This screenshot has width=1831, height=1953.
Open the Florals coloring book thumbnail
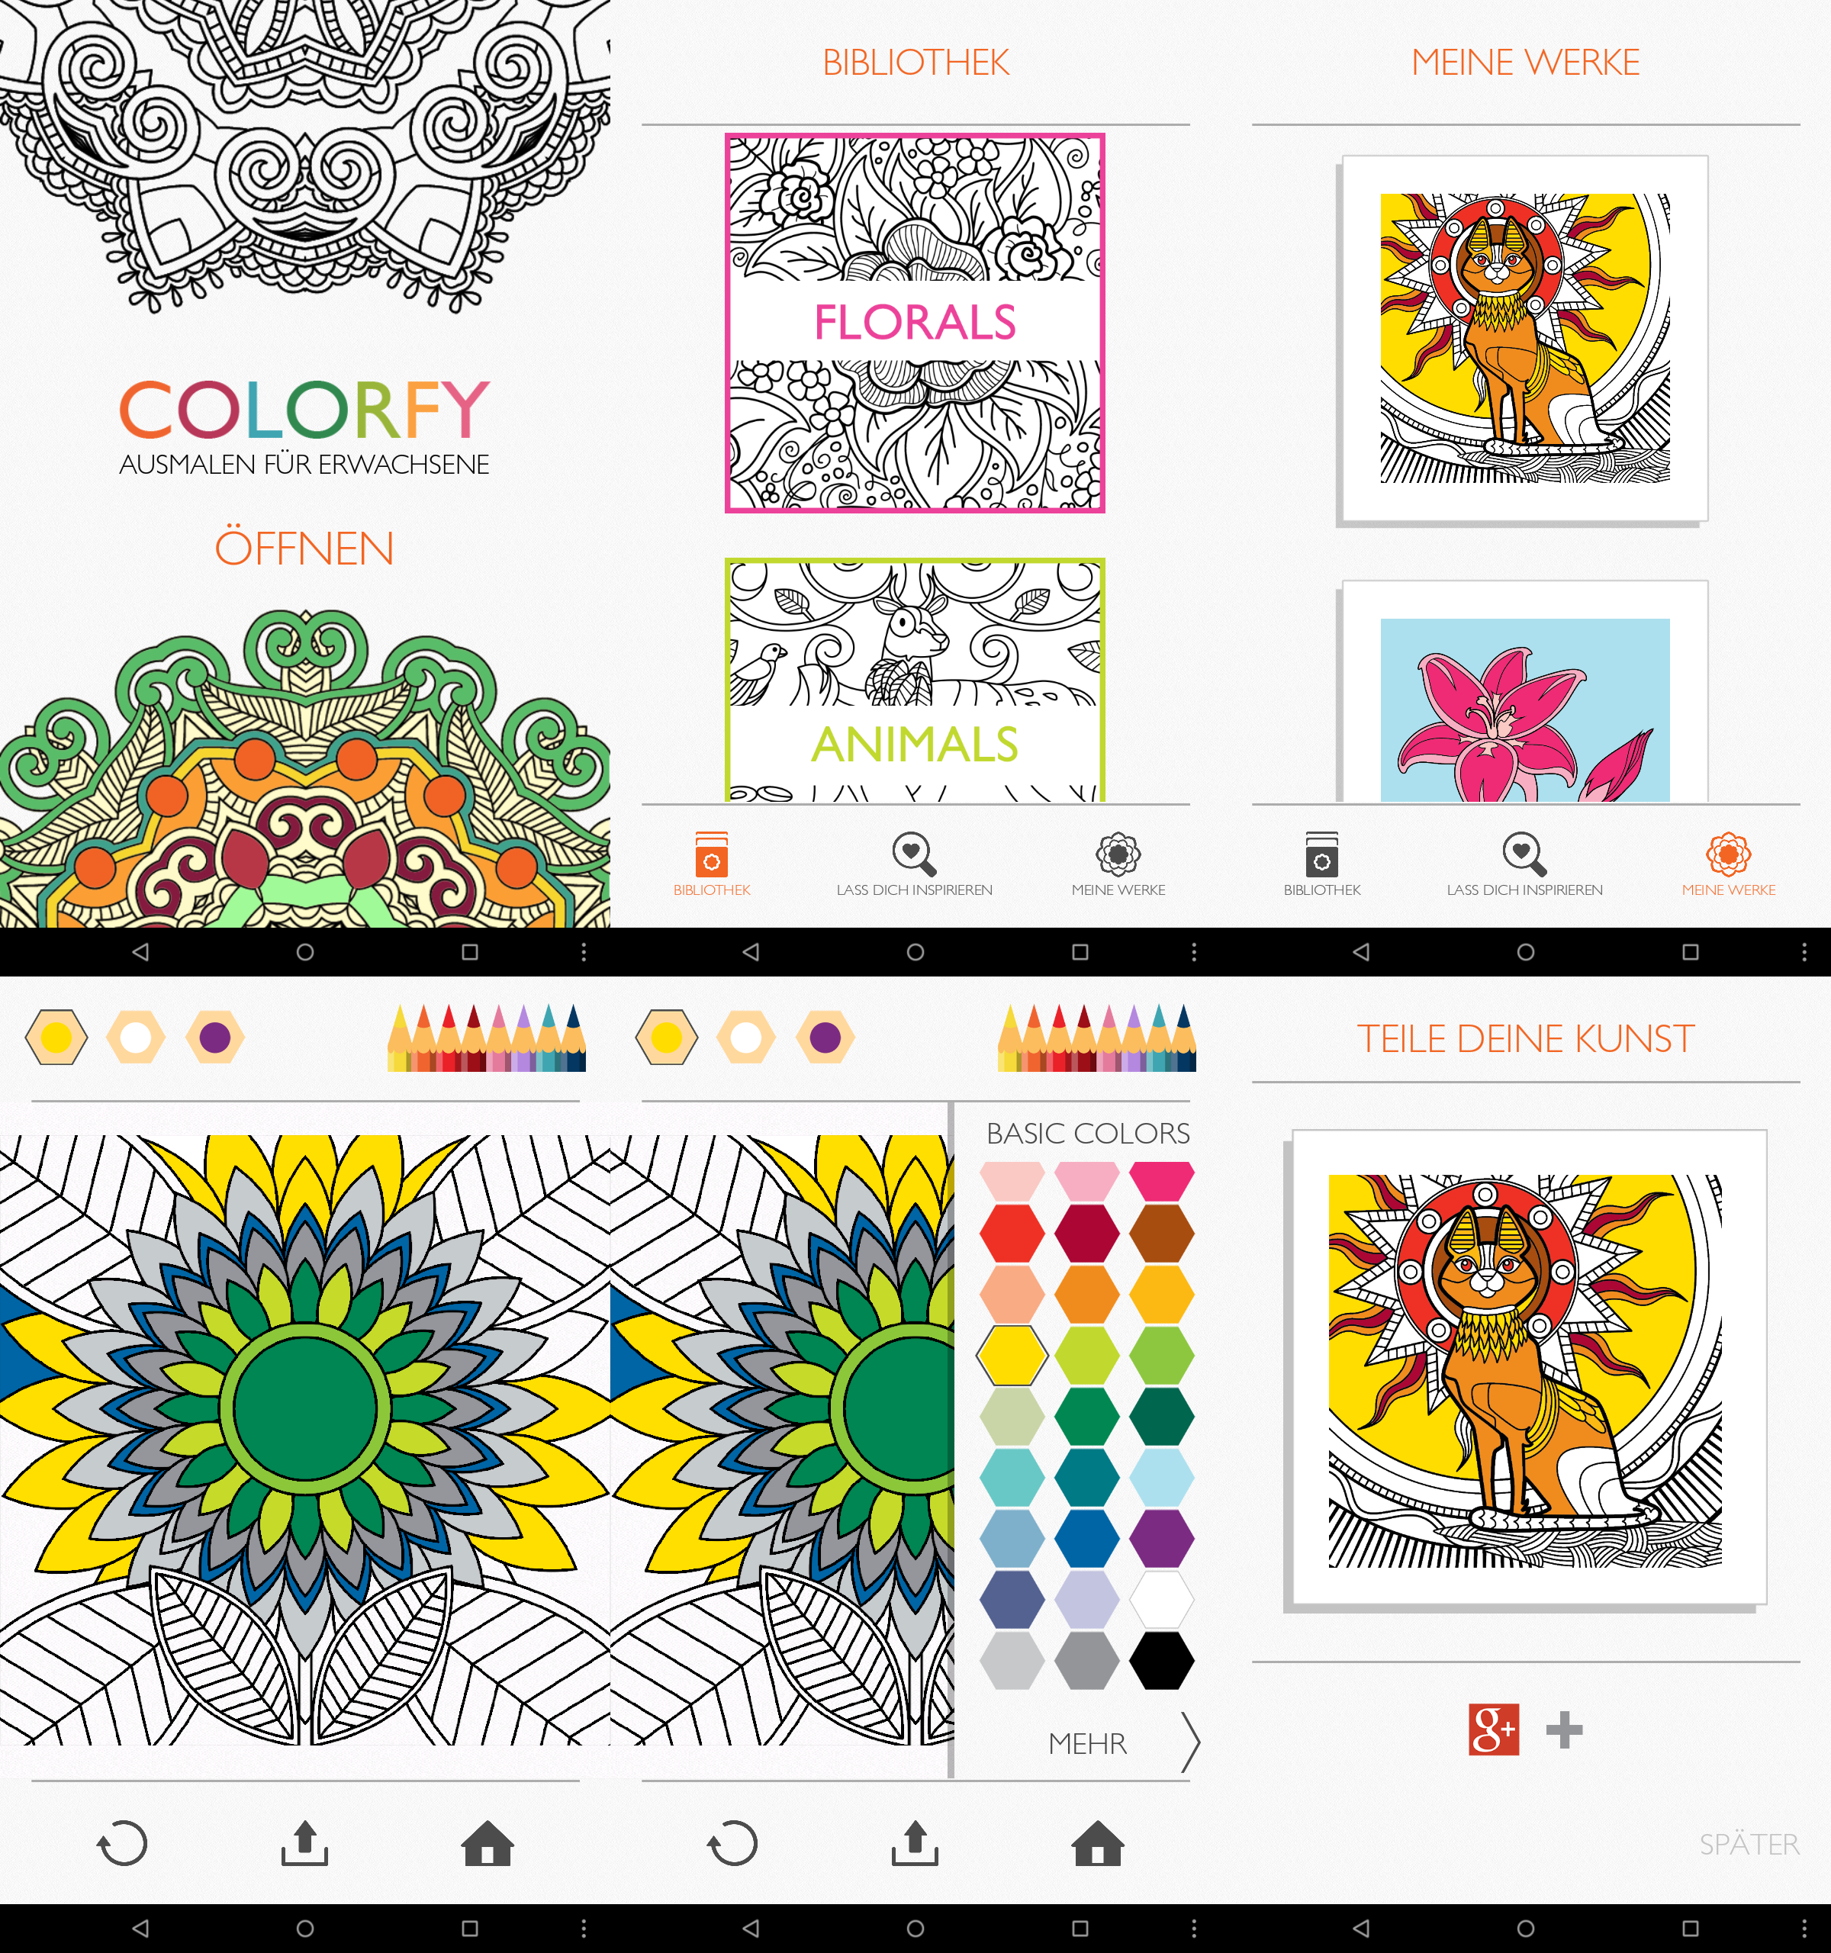point(915,323)
